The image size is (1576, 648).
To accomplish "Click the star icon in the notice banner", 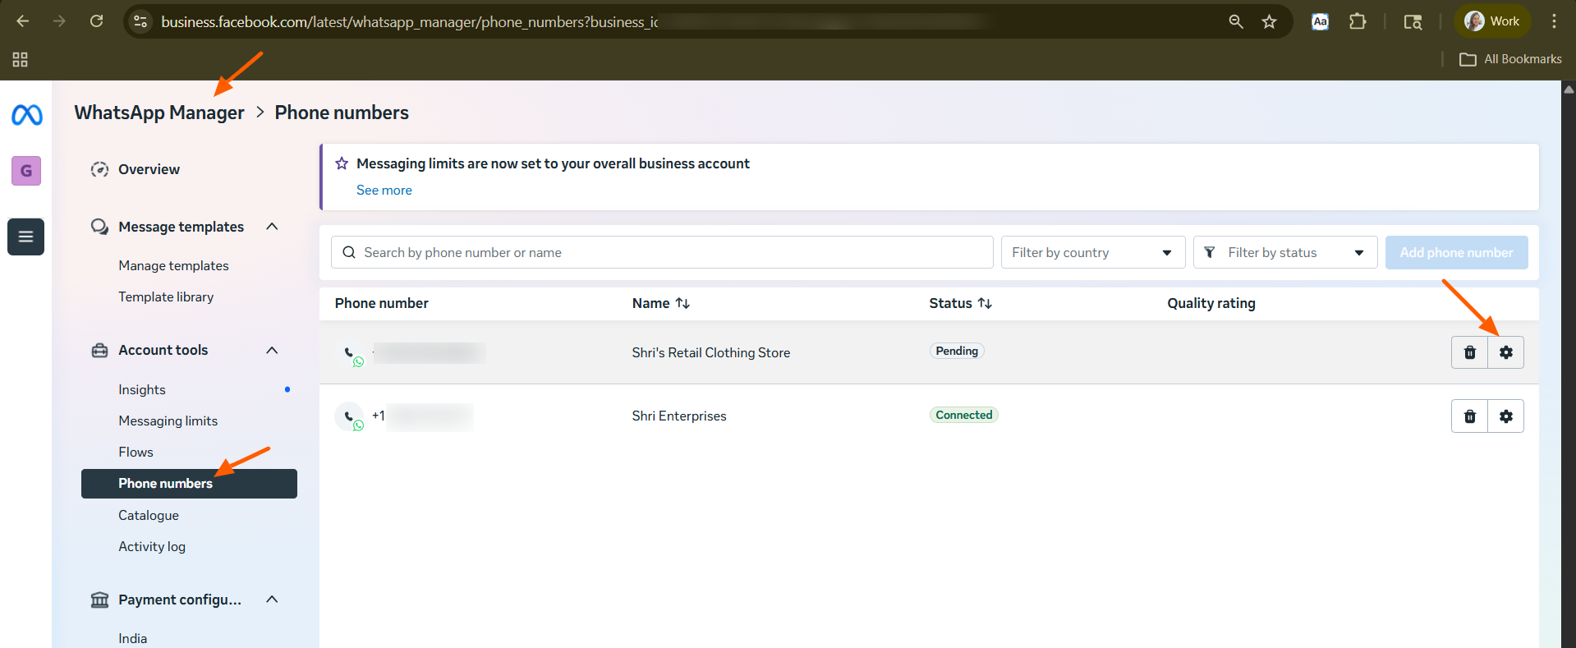I will (x=342, y=163).
